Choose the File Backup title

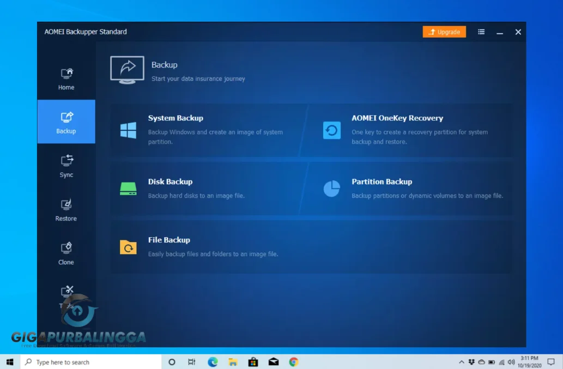click(169, 240)
